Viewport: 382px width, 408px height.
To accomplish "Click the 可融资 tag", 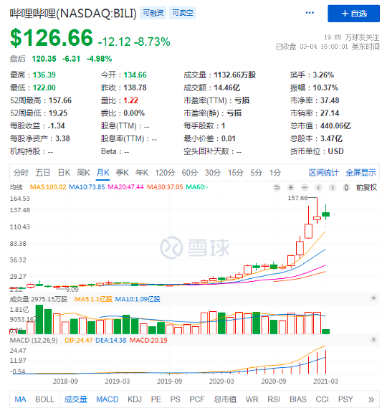I will [153, 13].
